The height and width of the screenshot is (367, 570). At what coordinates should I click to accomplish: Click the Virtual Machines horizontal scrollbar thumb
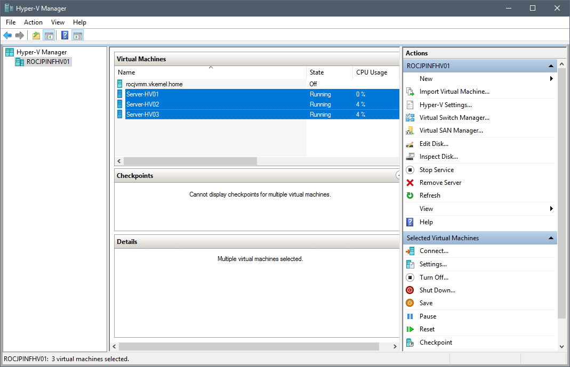pyautogui.click(x=190, y=161)
